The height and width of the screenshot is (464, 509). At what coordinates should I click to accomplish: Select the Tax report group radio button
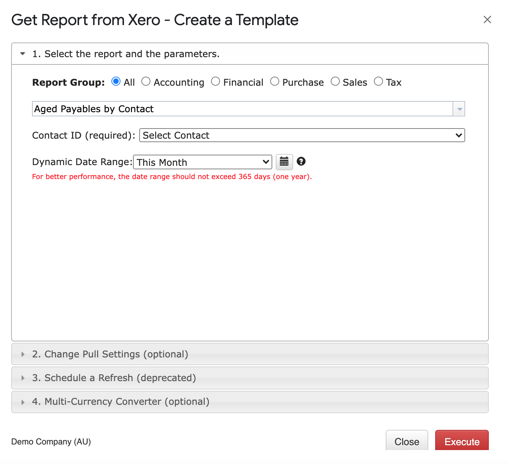pyautogui.click(x=378, y=82)
